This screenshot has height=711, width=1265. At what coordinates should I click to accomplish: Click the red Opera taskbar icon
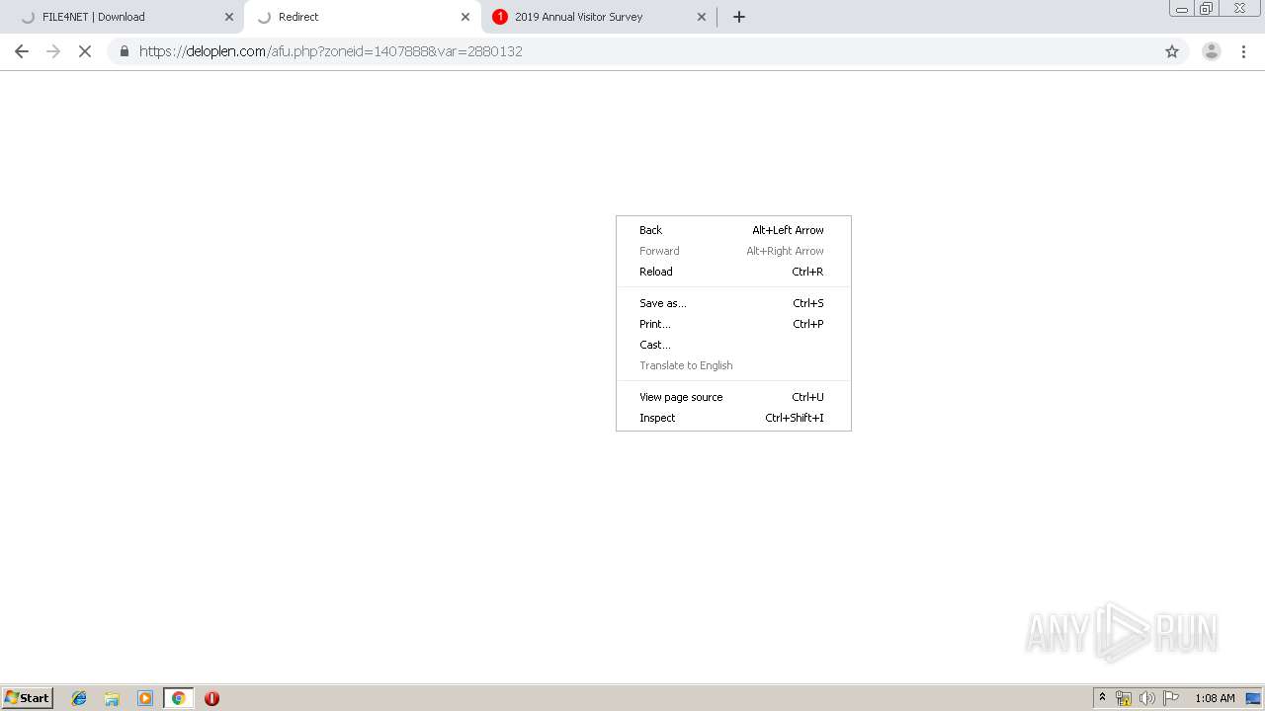[211, 698]
